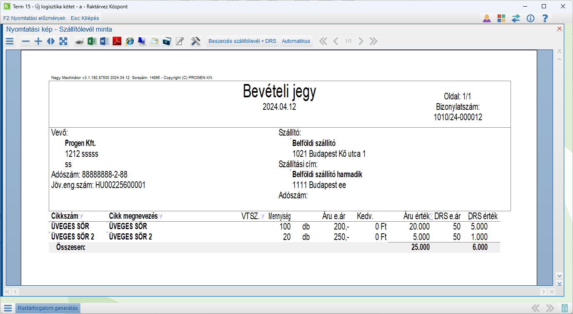Click the printer icon to print

[80, 41]
